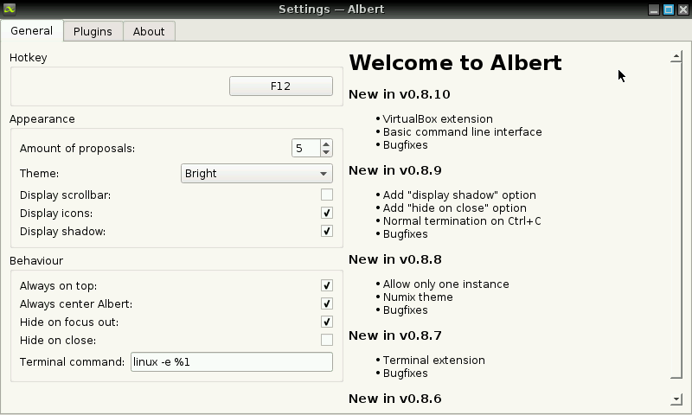Click the scroll down arrow of changelog
This screenshot has width=692, height=415.
(x=676, y=399)
